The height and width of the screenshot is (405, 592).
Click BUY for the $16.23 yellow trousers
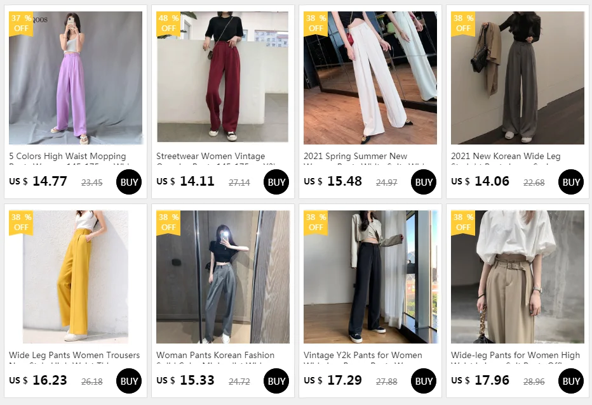point(129,381)
